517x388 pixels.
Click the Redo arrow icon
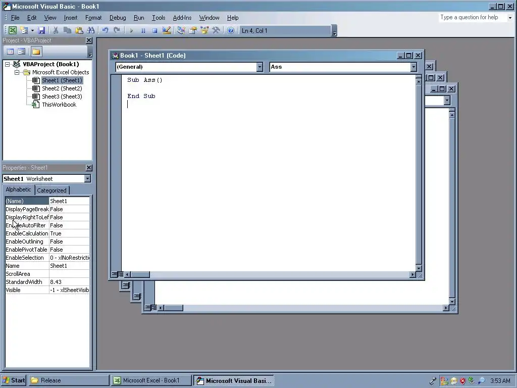tap(117, 31)
